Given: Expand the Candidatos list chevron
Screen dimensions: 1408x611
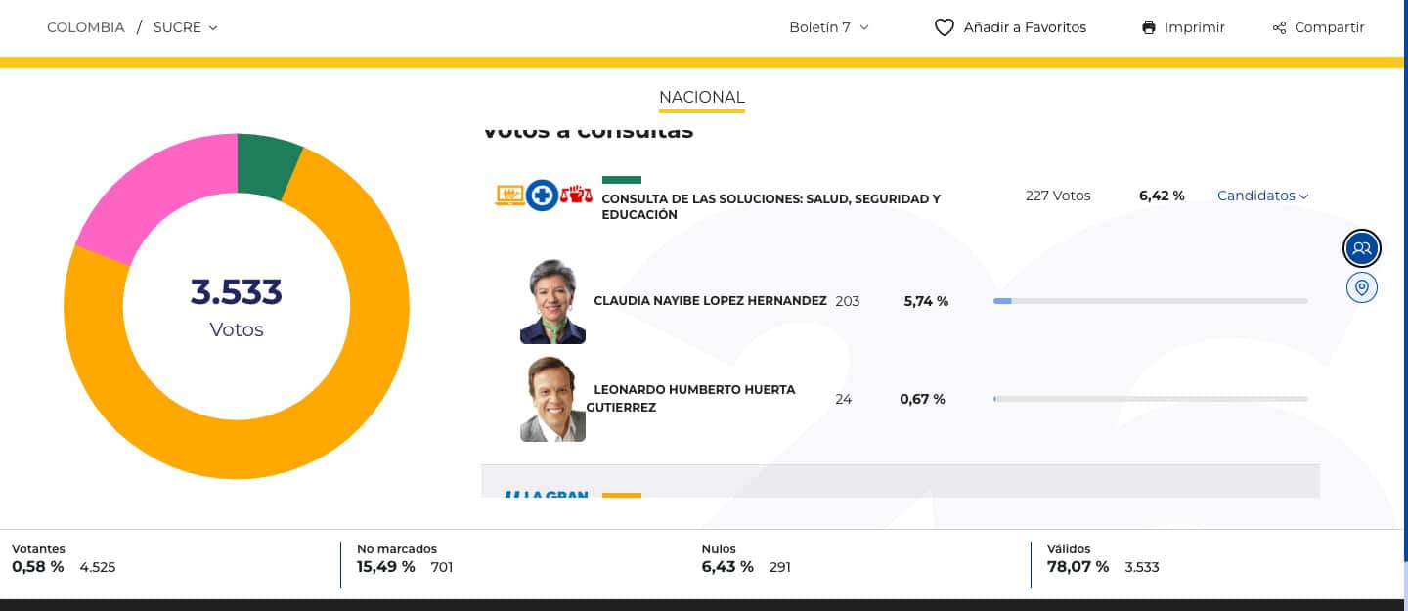Looking at the screenshot, I should (1303, 196).
